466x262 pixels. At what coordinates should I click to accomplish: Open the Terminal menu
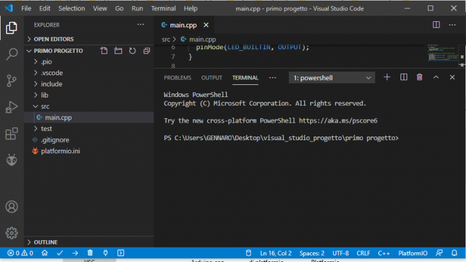163,9
